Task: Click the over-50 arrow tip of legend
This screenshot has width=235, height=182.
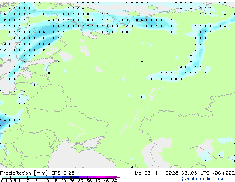Action: click(118, 178)
